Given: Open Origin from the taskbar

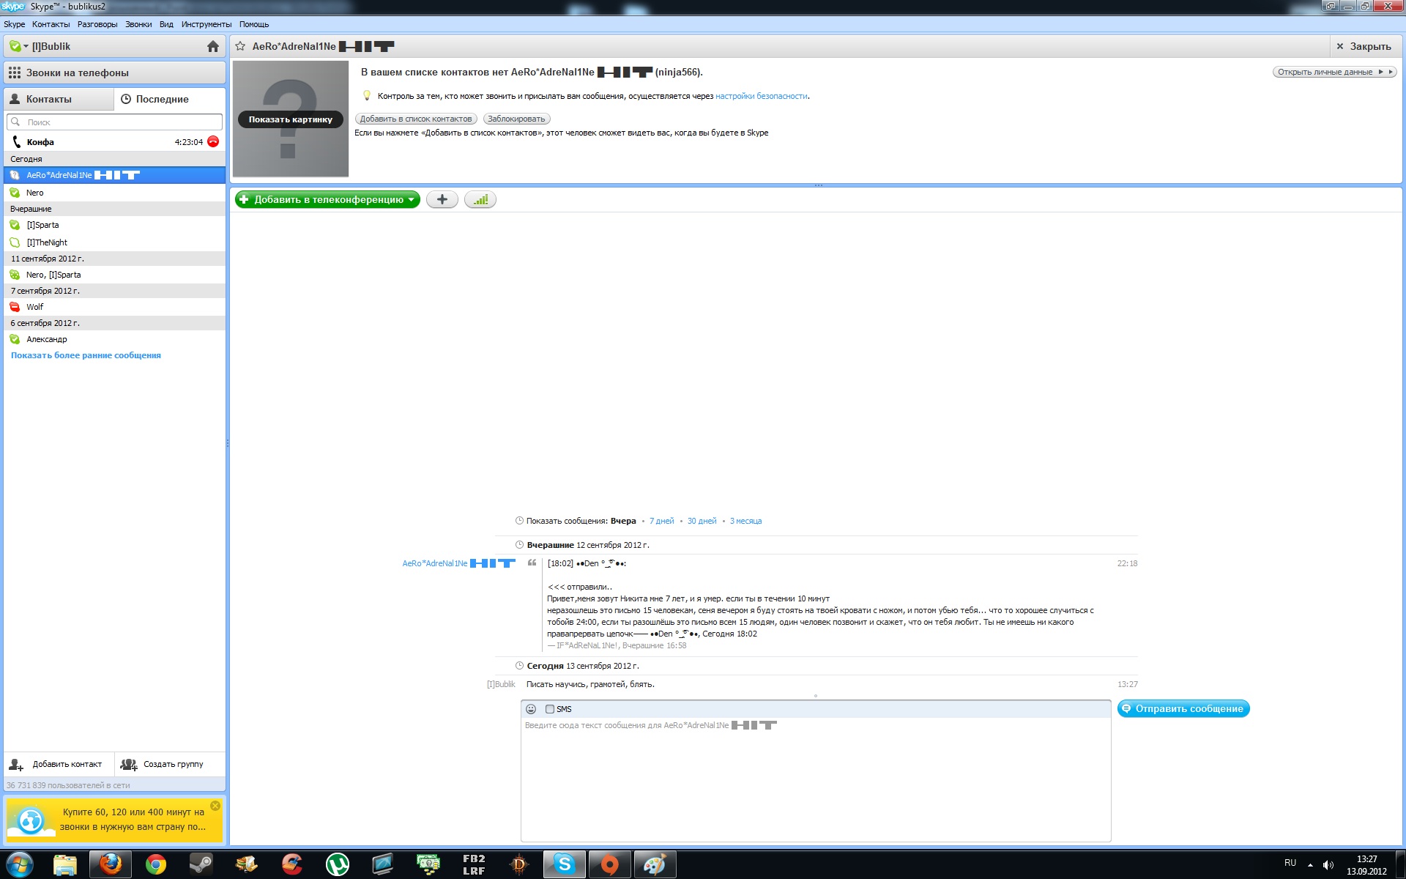Looking at the screenshot, I should click(610, 865).
